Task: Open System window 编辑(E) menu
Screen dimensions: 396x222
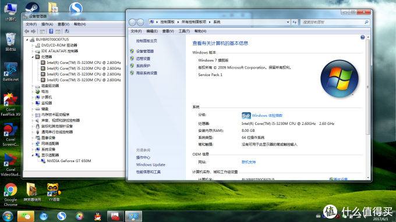Action: [x=152, y=31]
